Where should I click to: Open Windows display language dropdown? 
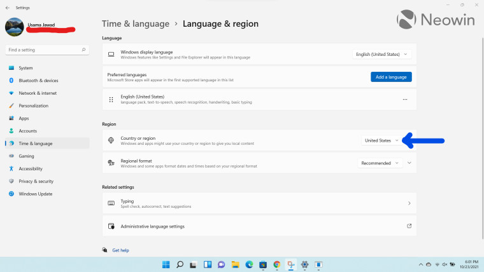[x=382, y=54]
